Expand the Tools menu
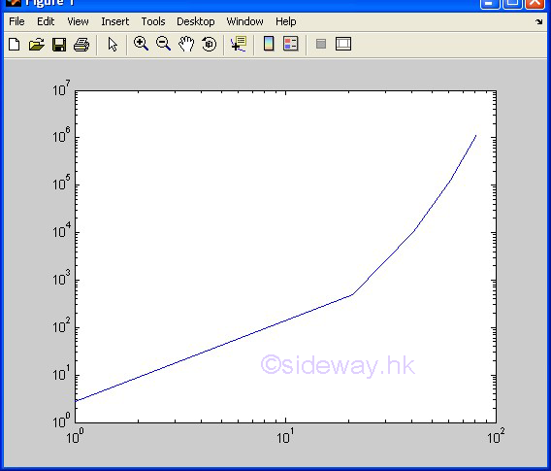The image size is (551, 471). [153, 21]
